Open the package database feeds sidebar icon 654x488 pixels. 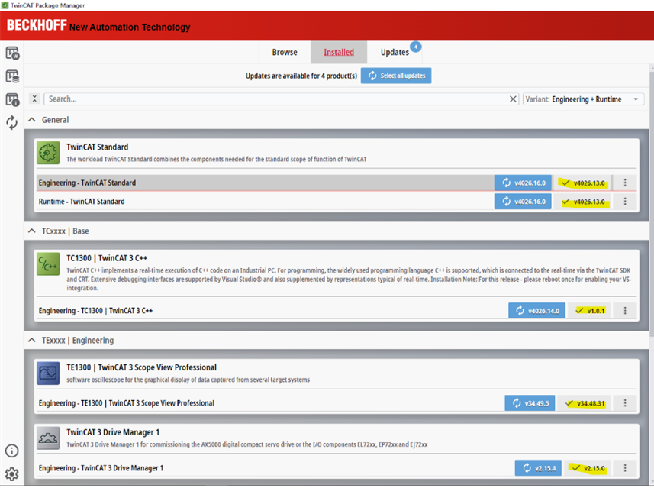[12, 76]
